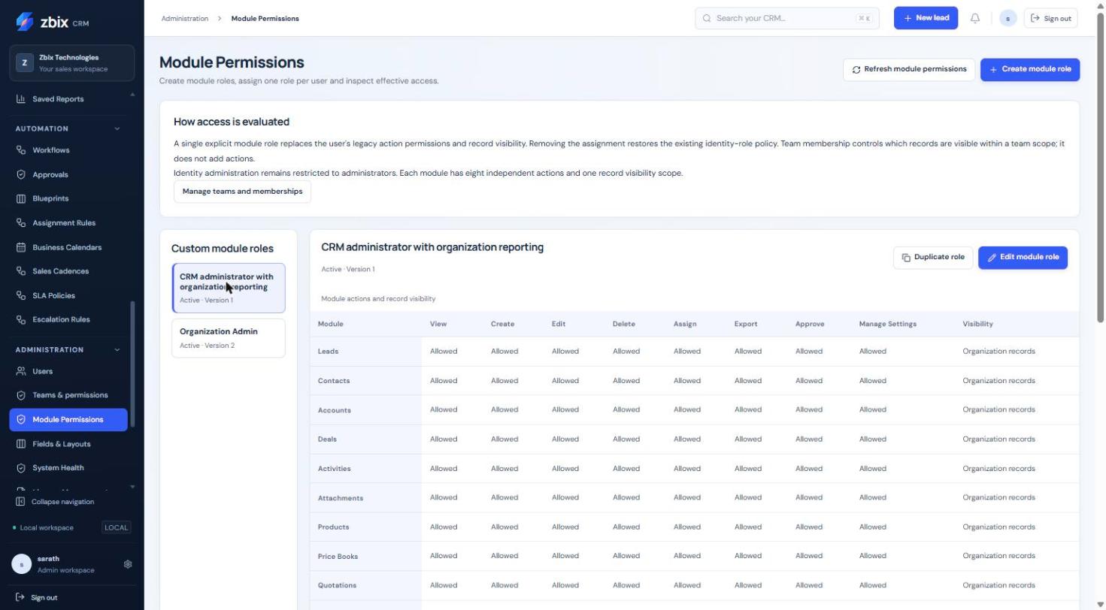Collapse the Automation section chevron
Viewport: 1106px width, 610px height.
[117, 128]
